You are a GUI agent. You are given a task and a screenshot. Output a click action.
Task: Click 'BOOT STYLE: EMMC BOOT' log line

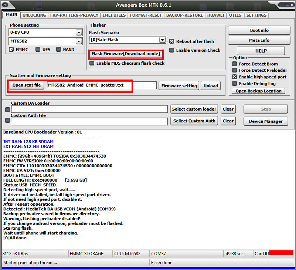coord(29,175)
